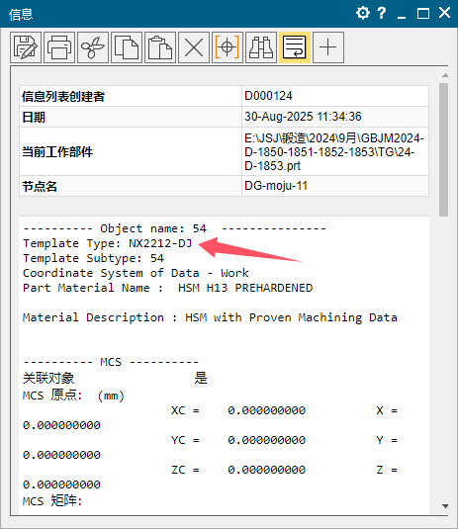Toggle the highlighted word wrap button
This screenshot has height=529, width=458.
click(295, 47)
